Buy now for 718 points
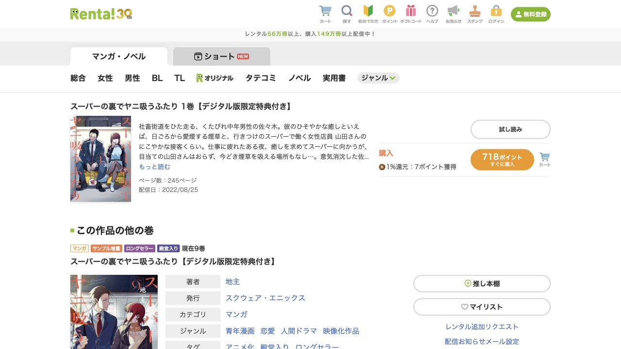The height and width of the screenshot is (349, 621). click(502, 159)
